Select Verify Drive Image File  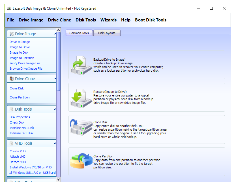click(25, 63)
